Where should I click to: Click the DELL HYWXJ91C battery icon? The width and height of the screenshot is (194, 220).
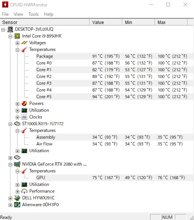[17, 198]
